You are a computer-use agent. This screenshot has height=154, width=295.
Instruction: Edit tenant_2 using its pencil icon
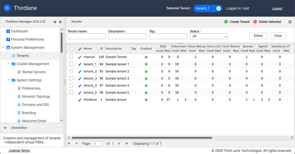[x=80, y=71]
